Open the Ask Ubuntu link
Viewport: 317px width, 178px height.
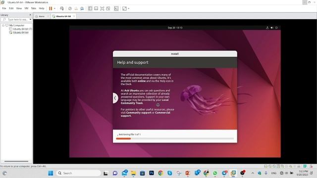pos(131,90)
